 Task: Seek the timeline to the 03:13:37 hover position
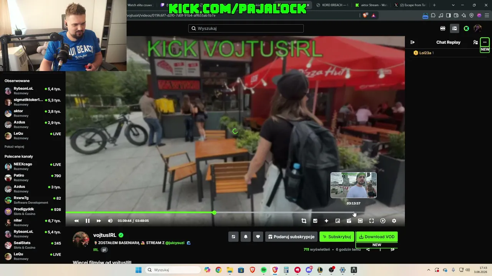tap(354, 212)
